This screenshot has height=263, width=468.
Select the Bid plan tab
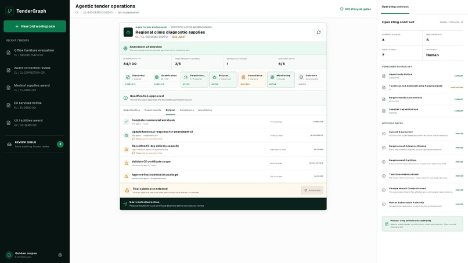pyautogui.click(x=171, y=110)
